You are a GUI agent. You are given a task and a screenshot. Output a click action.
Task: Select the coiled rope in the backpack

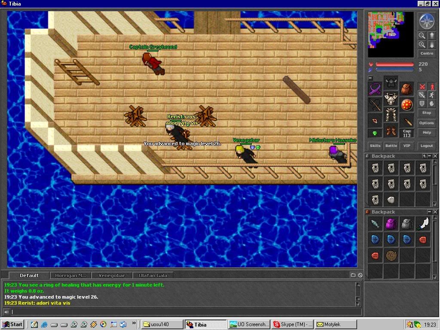[391, 256]
